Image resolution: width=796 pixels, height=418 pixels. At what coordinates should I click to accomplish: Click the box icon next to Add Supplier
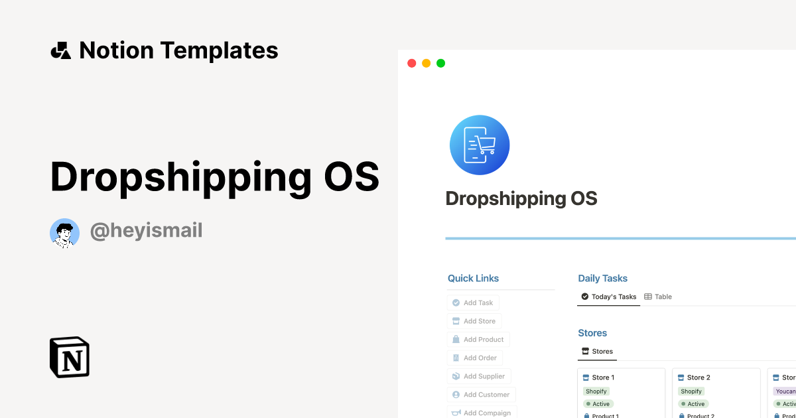(456, 376)
